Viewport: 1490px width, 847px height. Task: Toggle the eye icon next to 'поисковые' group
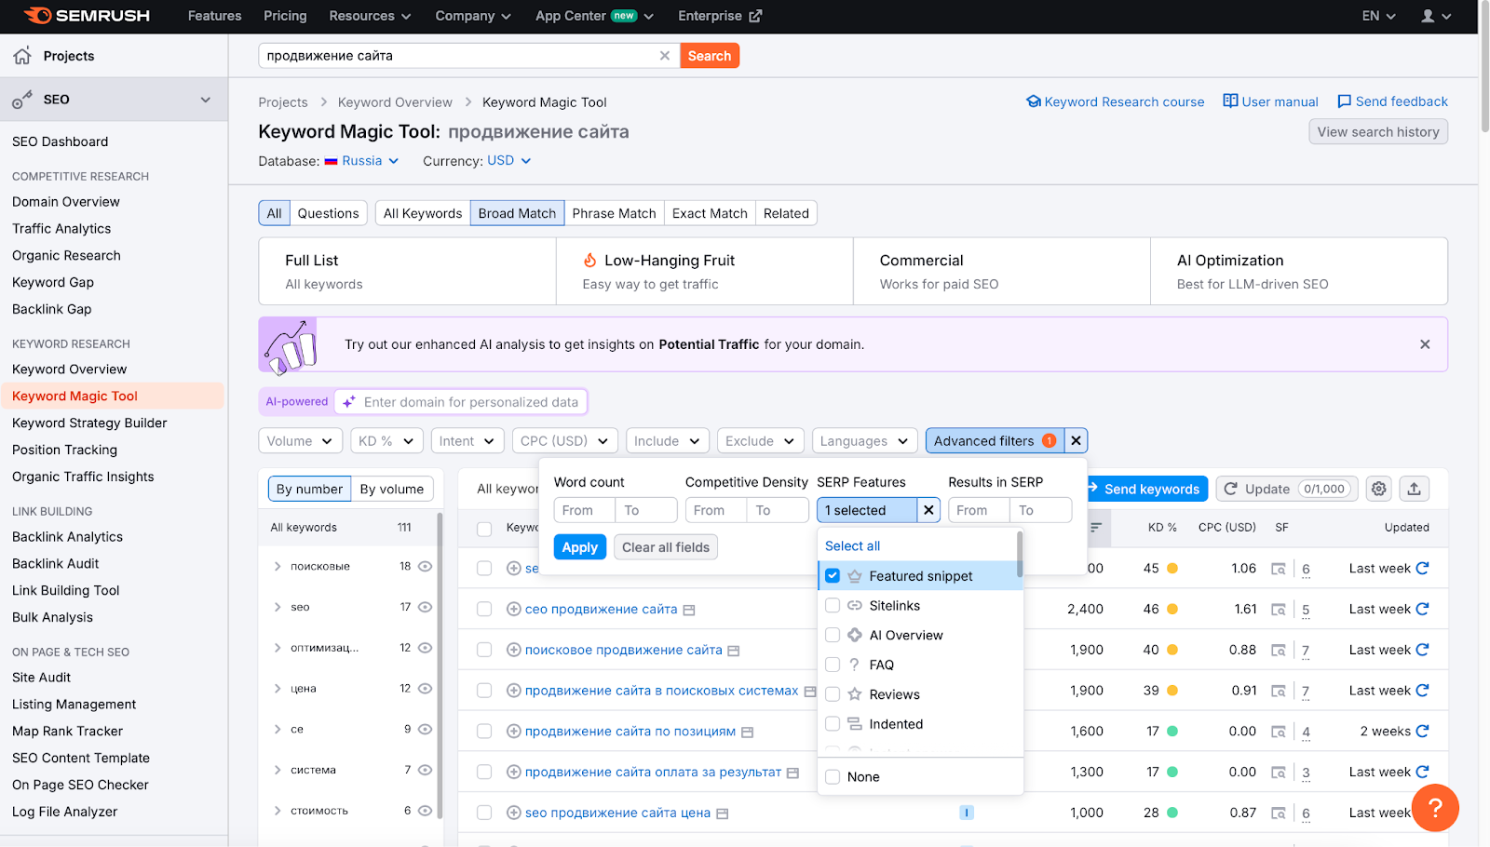(x=426, y=566)
